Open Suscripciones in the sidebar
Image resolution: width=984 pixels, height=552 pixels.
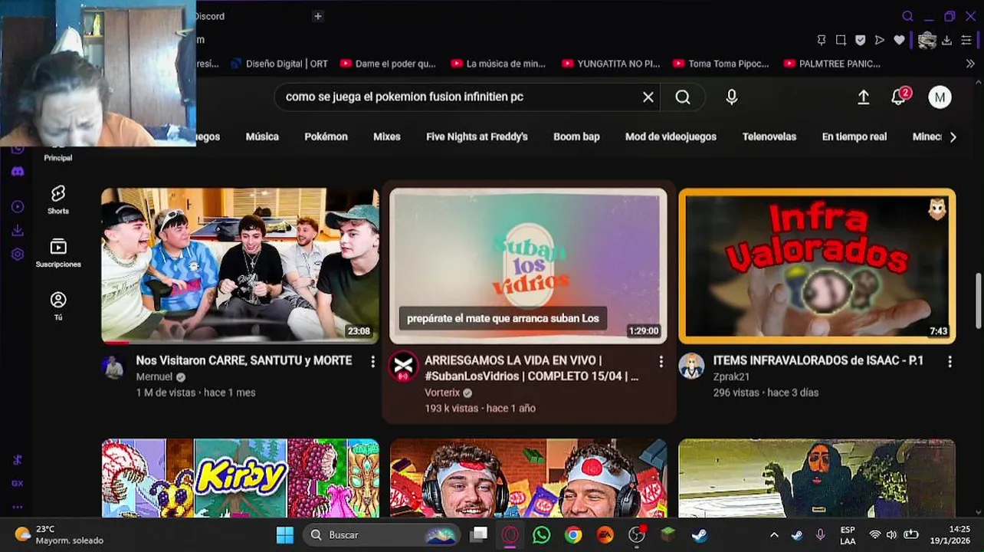(x=58, y=253)
